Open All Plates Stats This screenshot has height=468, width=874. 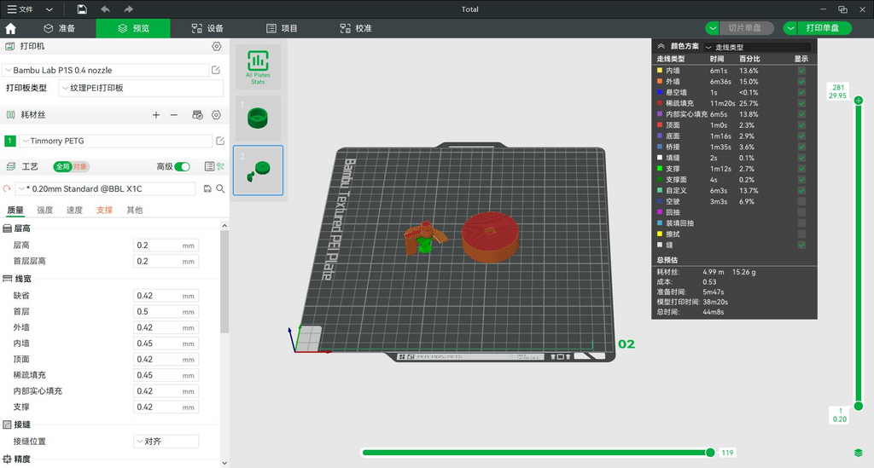pos(258,66)
